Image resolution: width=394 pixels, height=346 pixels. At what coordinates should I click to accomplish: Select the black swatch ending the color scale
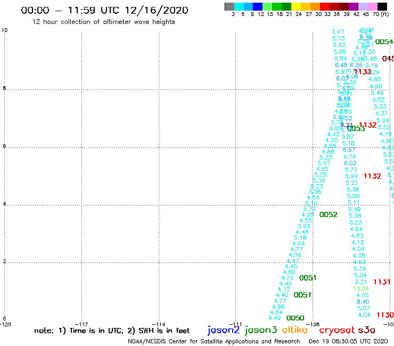tap(382, 6)
